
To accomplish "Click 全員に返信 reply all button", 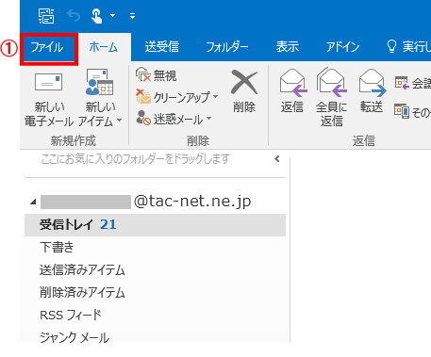I will (x=332, y=97).
